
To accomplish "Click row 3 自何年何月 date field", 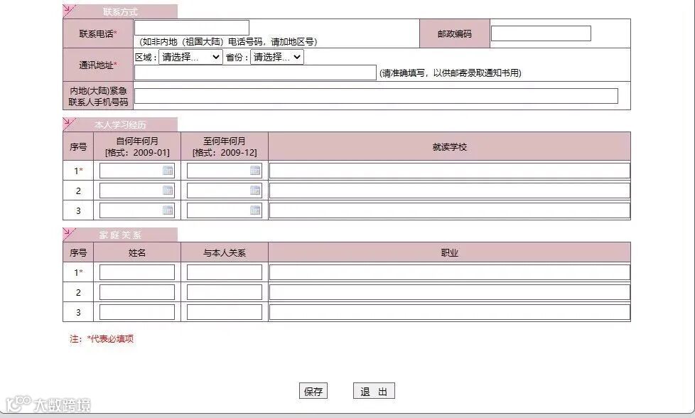I will pyautogui.click(x=137, y=210).
